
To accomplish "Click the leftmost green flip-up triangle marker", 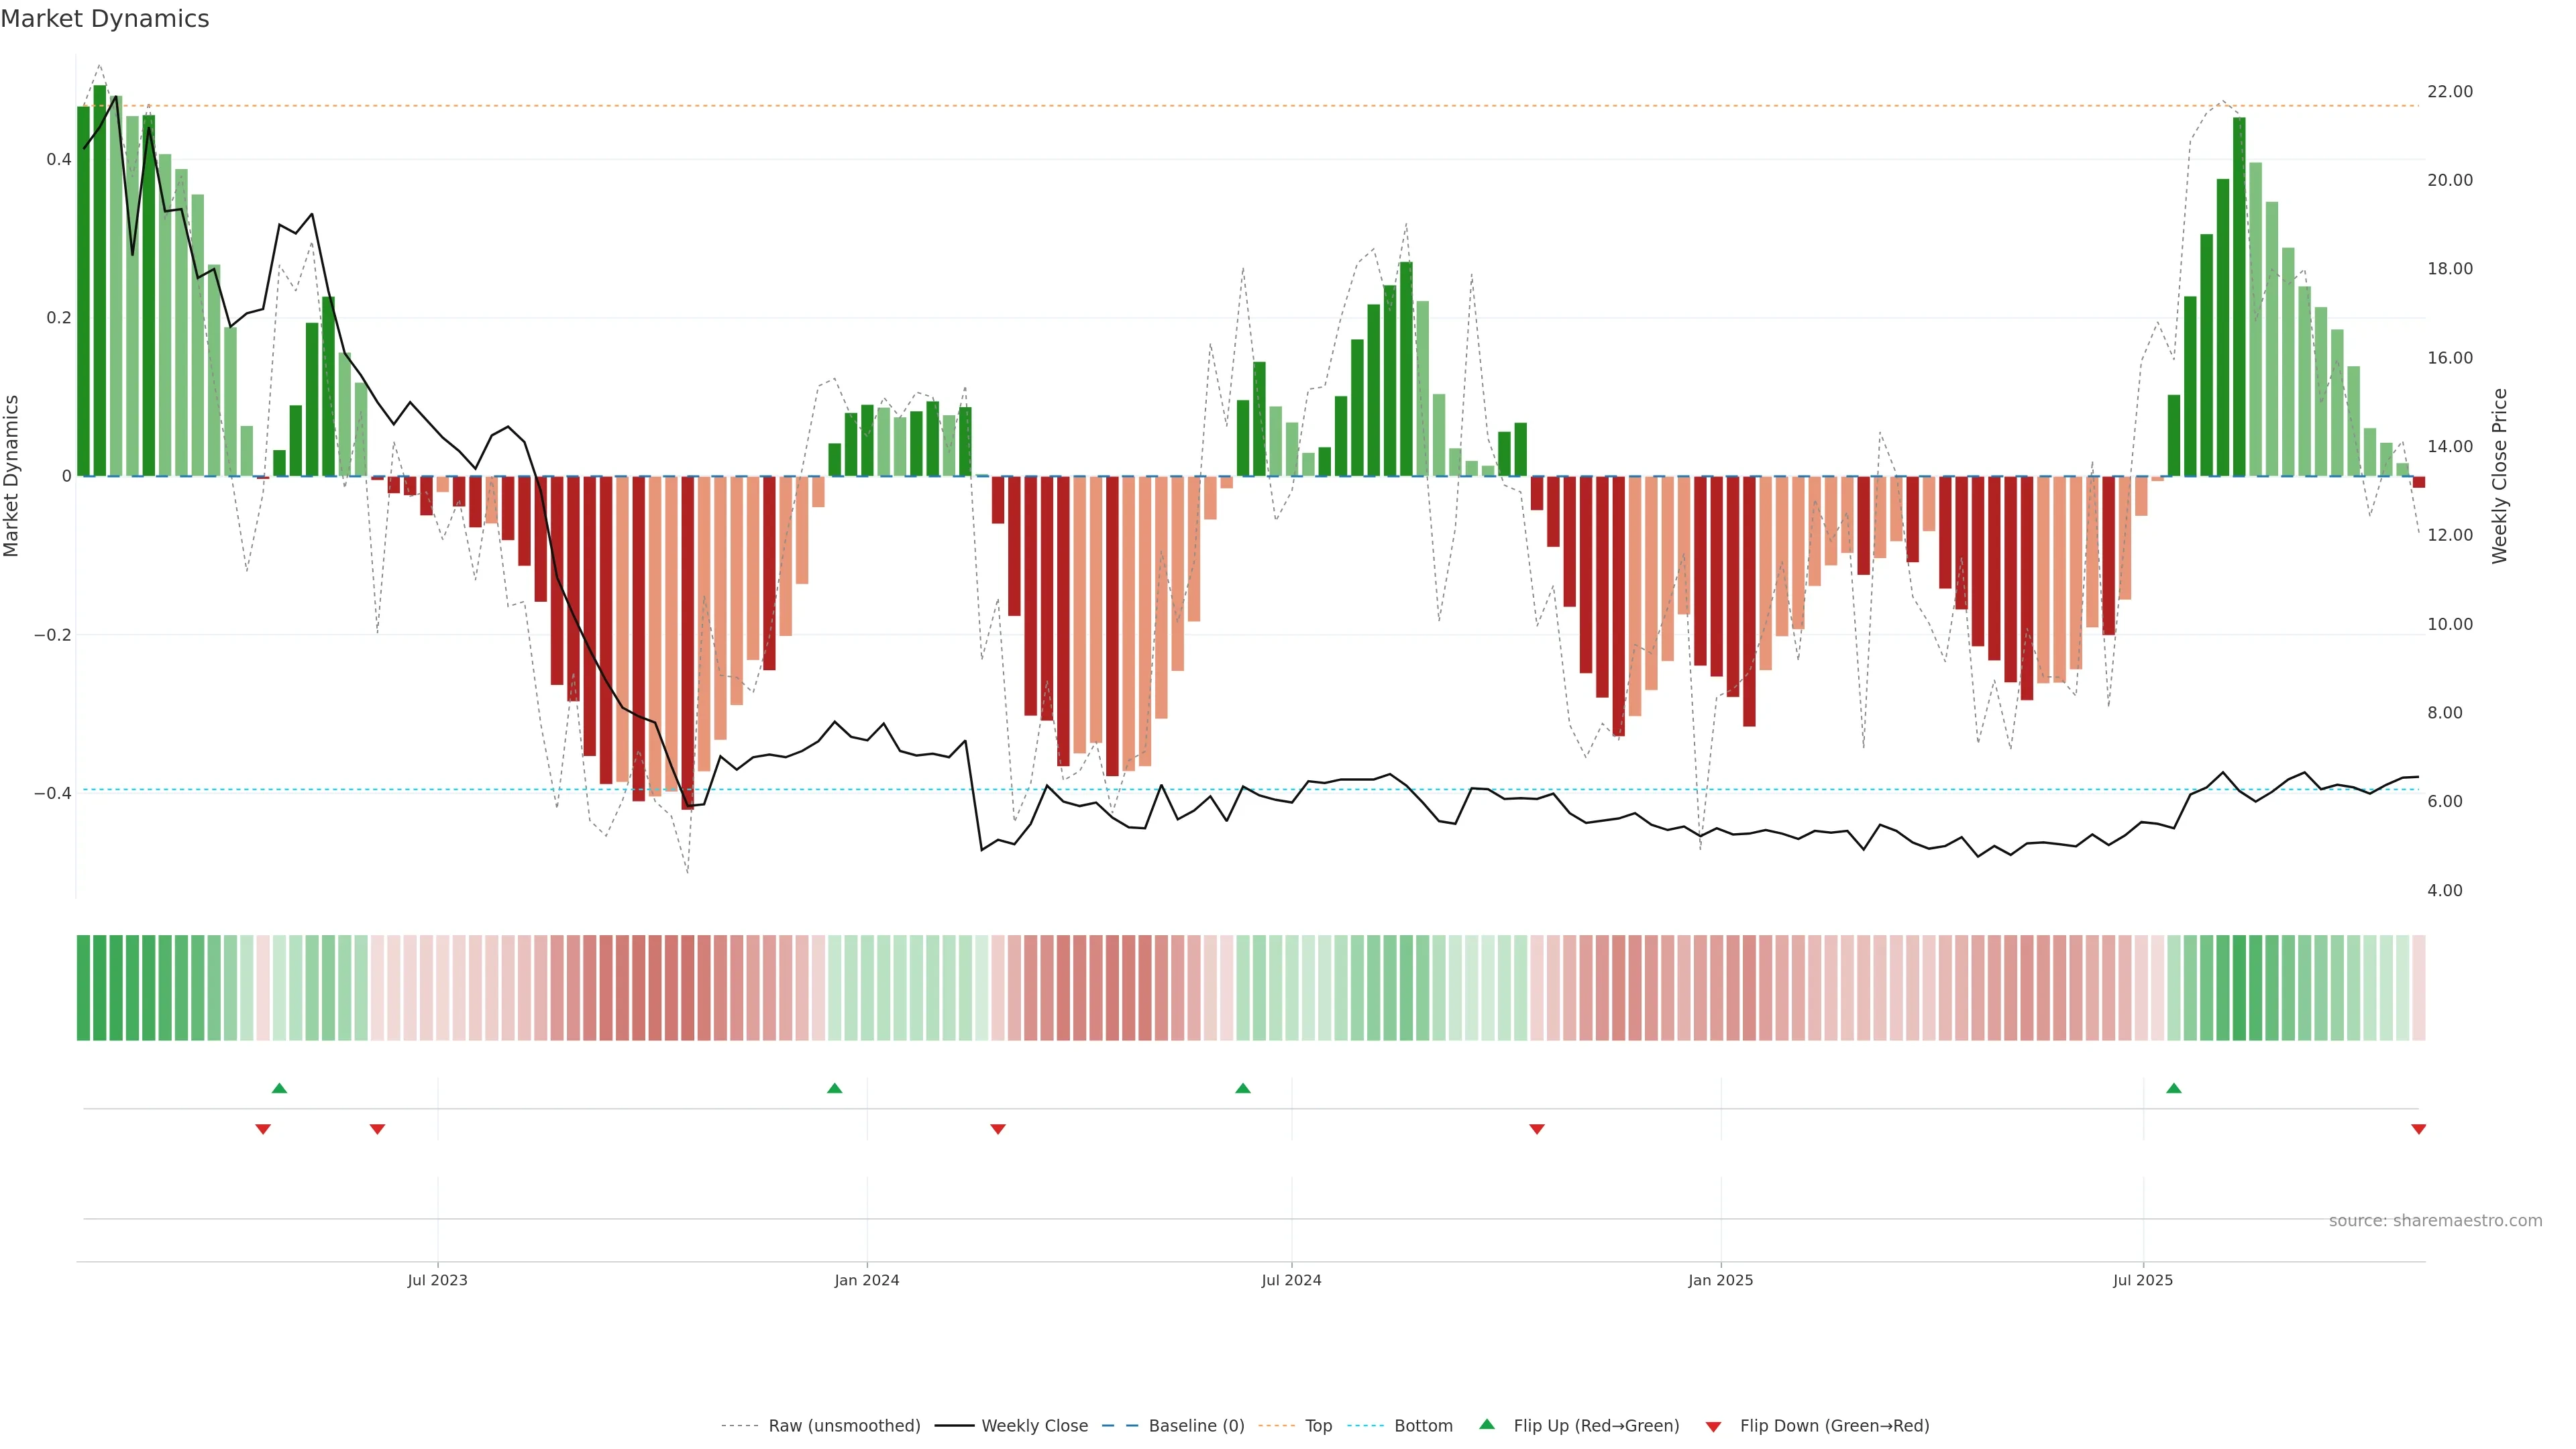I will [x=280, y=1088].
